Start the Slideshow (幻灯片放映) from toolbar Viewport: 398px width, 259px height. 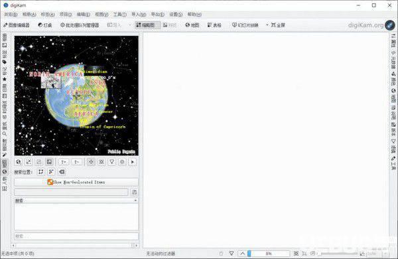coord(245,25)
